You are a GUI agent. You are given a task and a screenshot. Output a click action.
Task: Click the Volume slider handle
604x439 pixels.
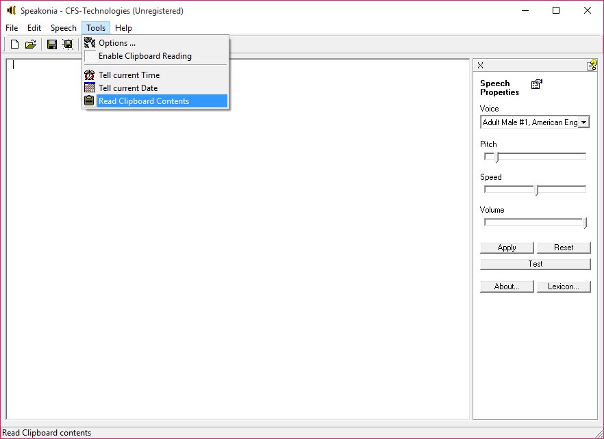585,223
